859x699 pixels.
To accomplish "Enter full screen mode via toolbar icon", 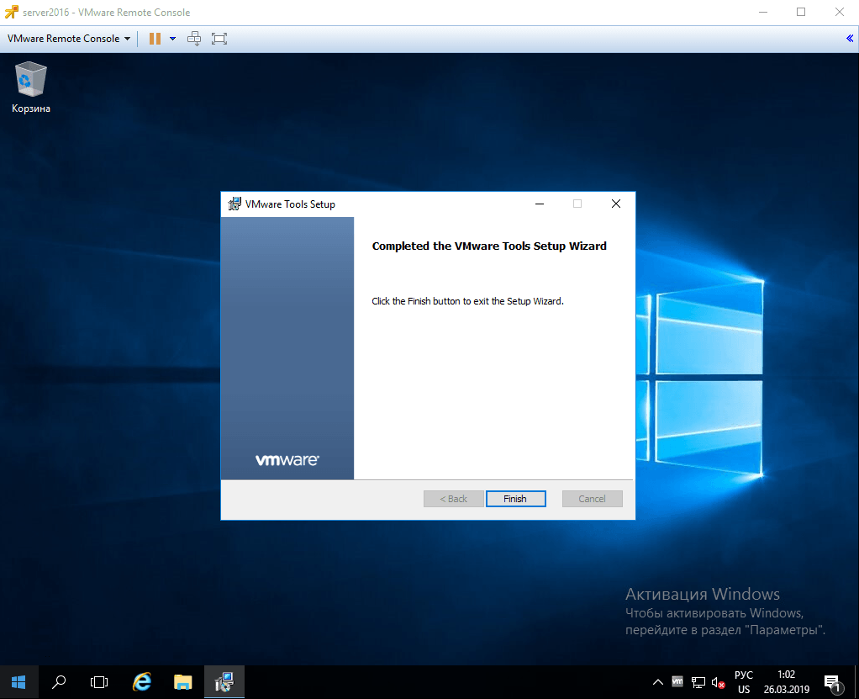I will (x=219, y=39).
